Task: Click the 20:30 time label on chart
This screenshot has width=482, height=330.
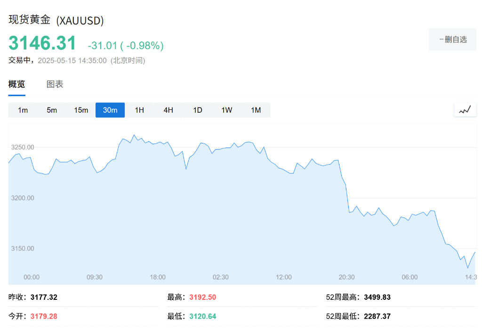Action: tap(347, 277)
